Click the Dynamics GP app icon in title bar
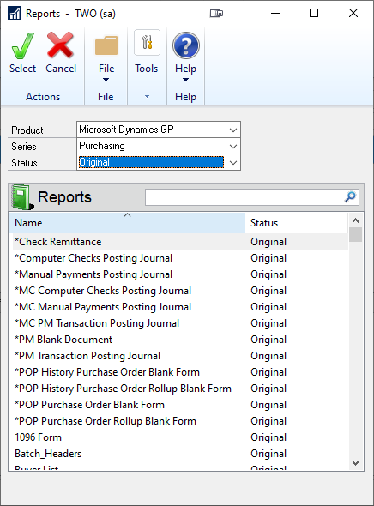This screenshot has width=374, height=506. 15,13
